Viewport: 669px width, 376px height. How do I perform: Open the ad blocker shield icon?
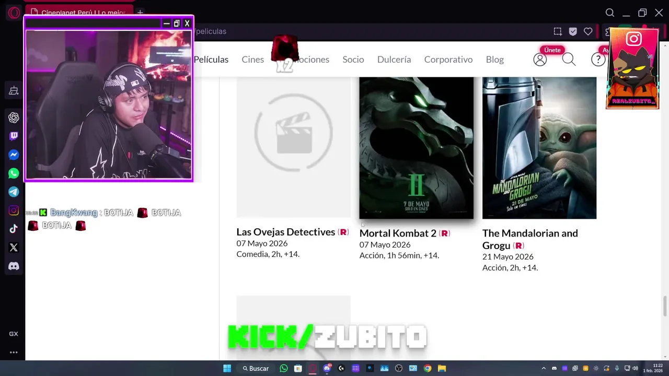coord(573,31)
